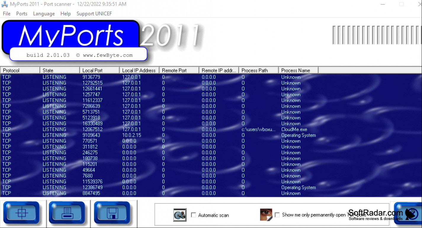
Task: Sort by the Process Path column header
Action: (259, 70)
